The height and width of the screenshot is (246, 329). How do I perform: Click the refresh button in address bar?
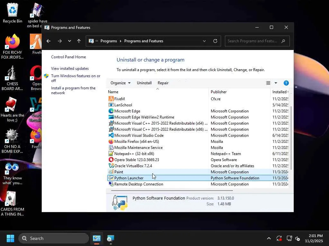215,41
